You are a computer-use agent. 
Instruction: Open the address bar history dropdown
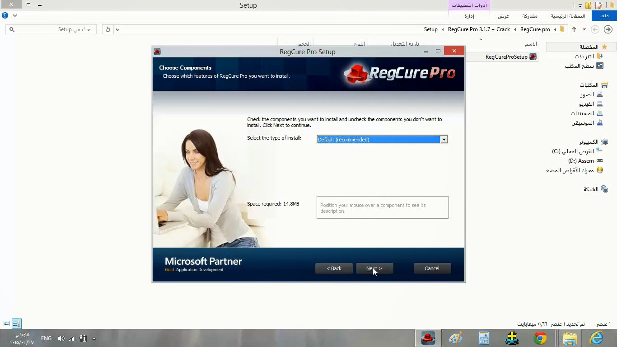[x=117, y=29]
